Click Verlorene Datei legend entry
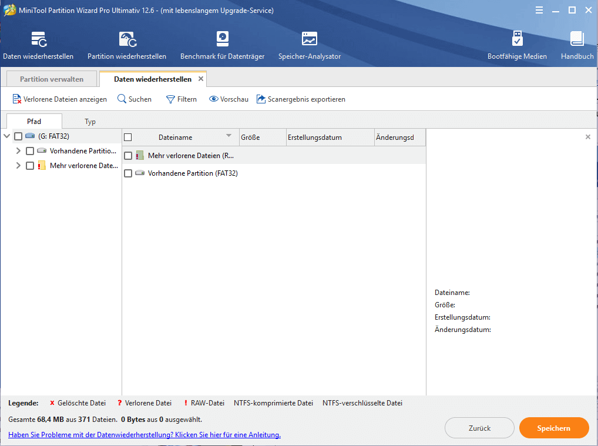 coord(144,403)
